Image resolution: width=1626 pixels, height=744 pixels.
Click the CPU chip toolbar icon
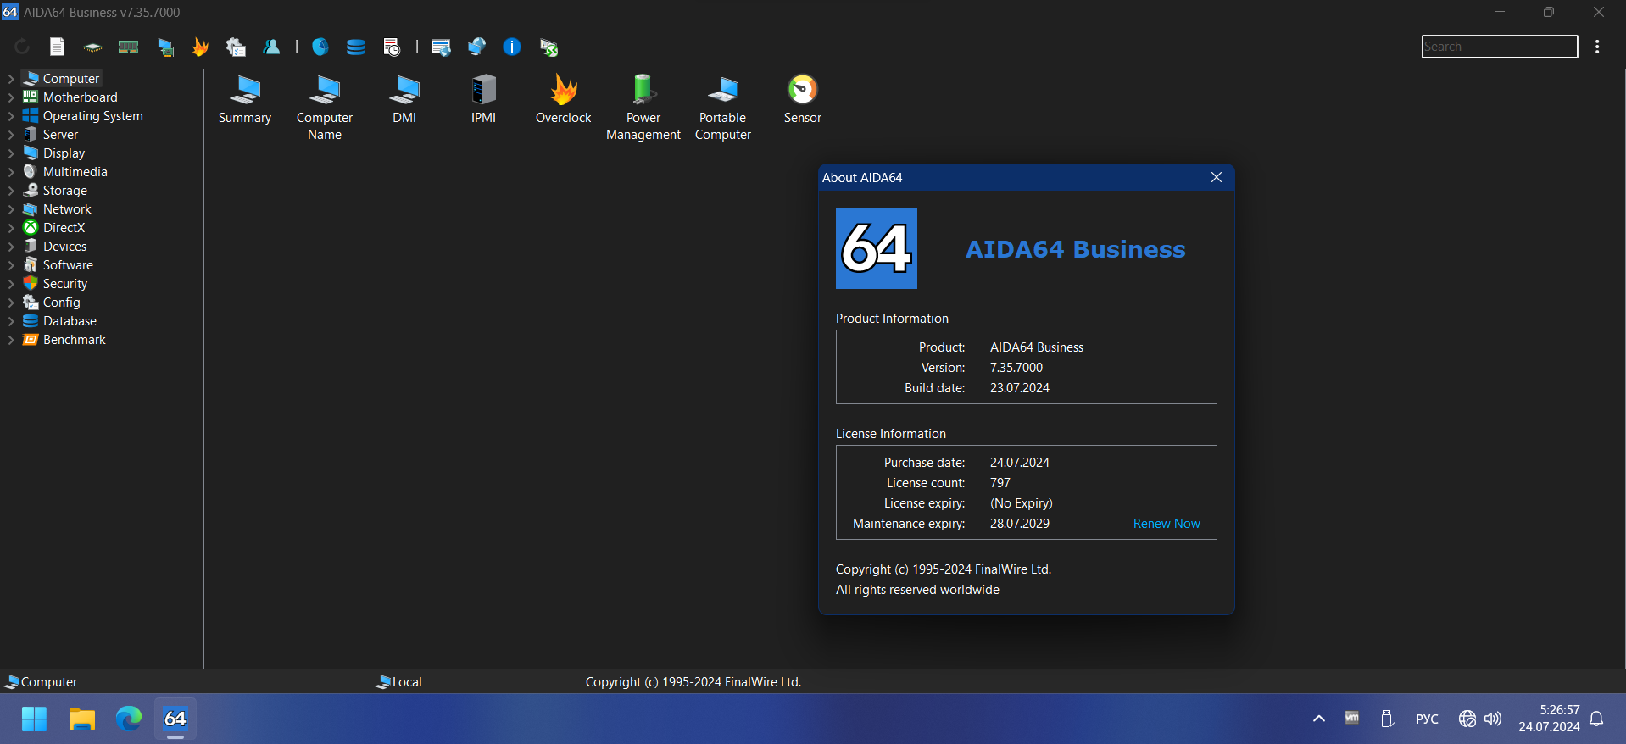[92, 47]
